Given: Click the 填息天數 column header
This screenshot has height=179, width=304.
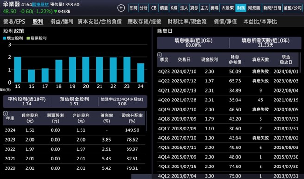Looking at the screenshot, I should pos(260,59).
